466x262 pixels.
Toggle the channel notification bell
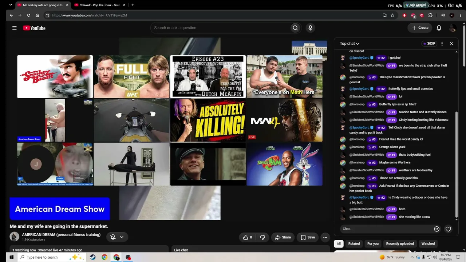(113, 237)
